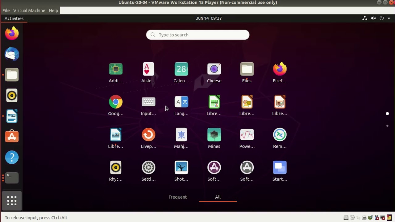395x222 pixels.
Task: Open Files from the dock
Action: pyautogui.click(x=12, y=75)
